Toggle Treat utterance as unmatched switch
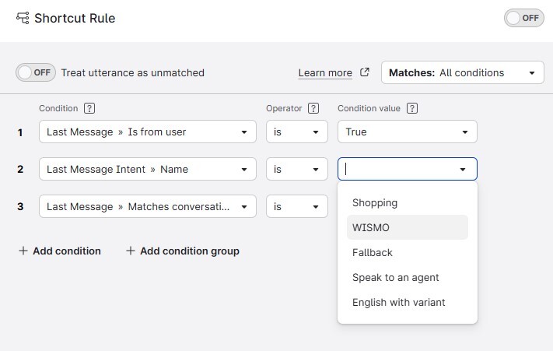Image resolution: width=553 pixels, height=351 pixels. [34, 72]
